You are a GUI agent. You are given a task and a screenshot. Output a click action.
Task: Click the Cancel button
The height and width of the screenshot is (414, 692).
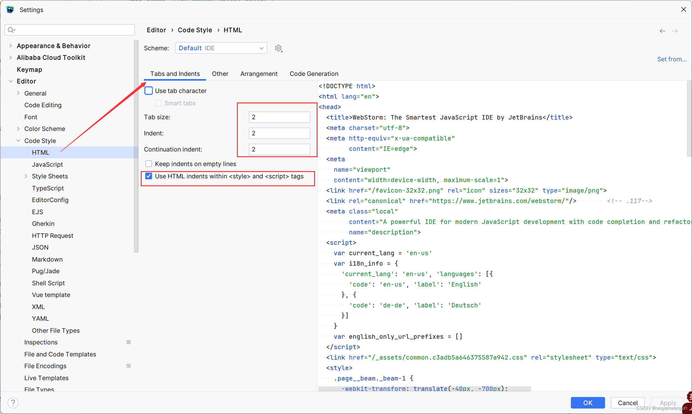pos(628,403)
